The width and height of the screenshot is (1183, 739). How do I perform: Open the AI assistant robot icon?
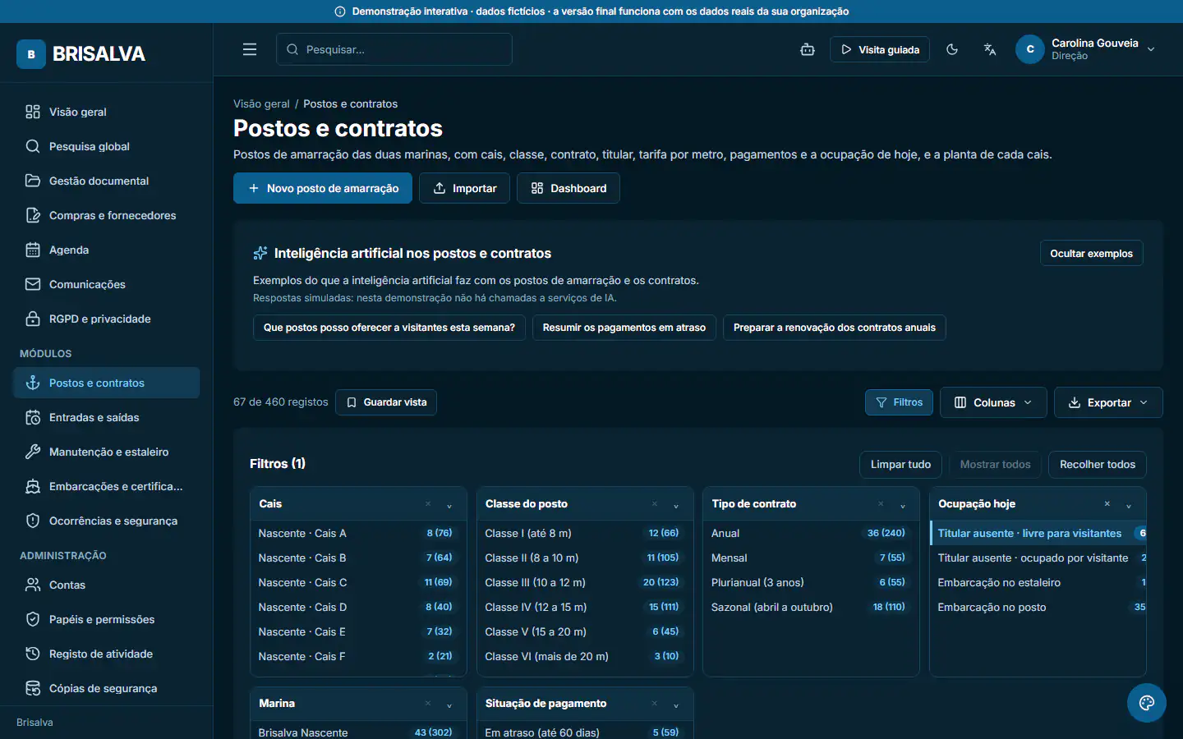point(808,49)
